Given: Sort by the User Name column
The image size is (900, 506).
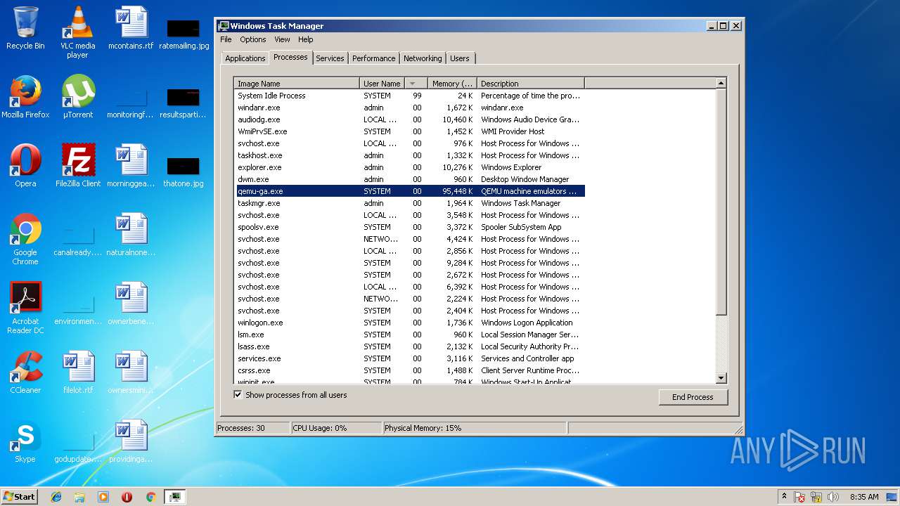Looking at the screenshot, I should (x=382, y=84).
